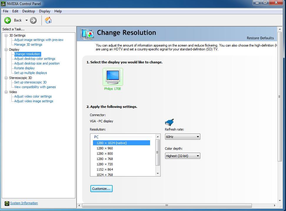Image resolution: width=286 pixels, height=211 pixels.
Task: Open the Desktop menu
Action: tap(29, 11)
